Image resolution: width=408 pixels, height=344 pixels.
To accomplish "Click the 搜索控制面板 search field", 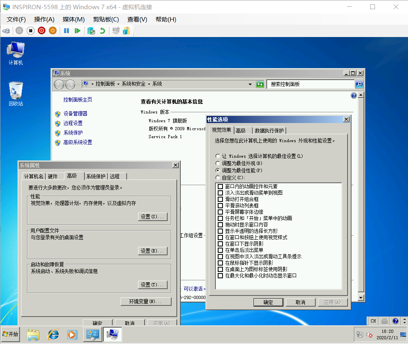I will point(310,84).
